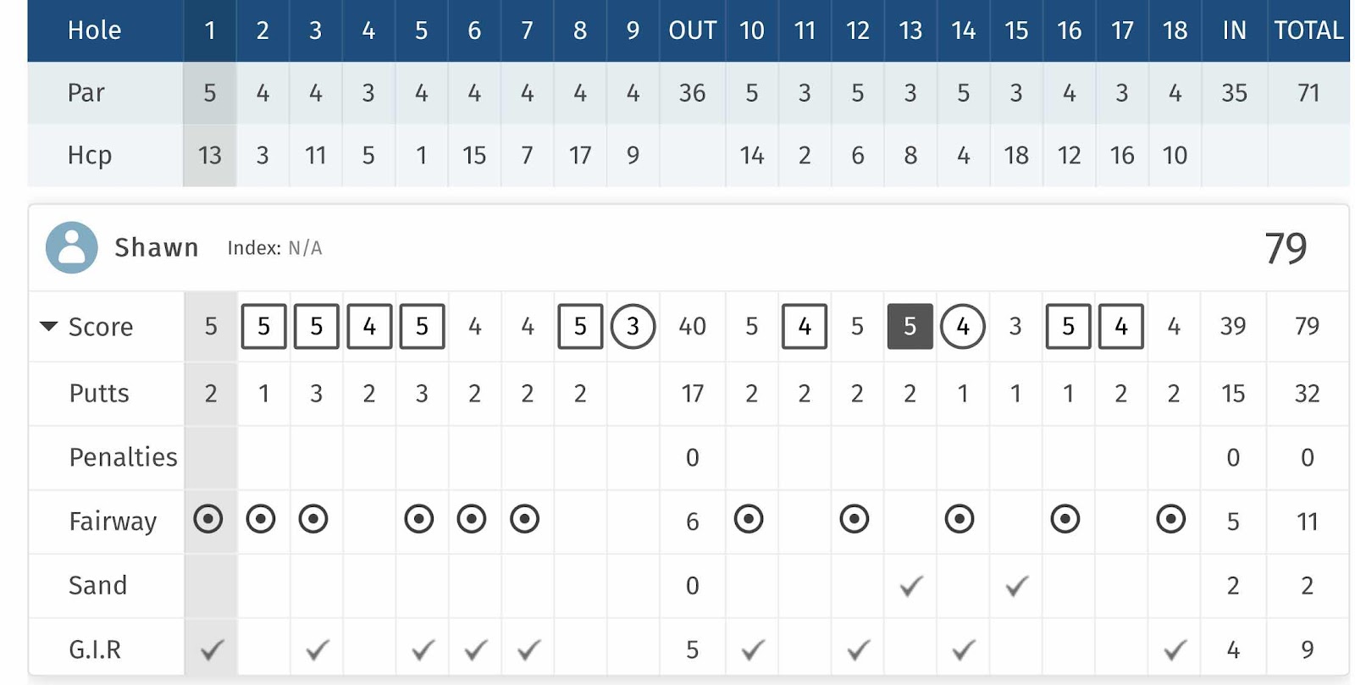Click the circled score 4 on hole 14
The height and width of the screenshot is (685, 1355).
tap(963, 326)
